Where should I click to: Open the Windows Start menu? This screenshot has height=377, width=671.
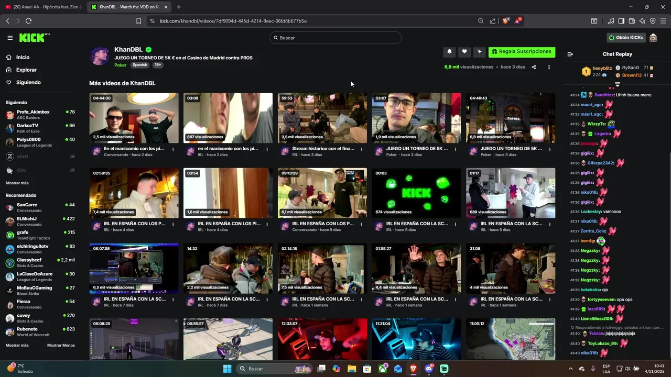click(x=227, y=369)
